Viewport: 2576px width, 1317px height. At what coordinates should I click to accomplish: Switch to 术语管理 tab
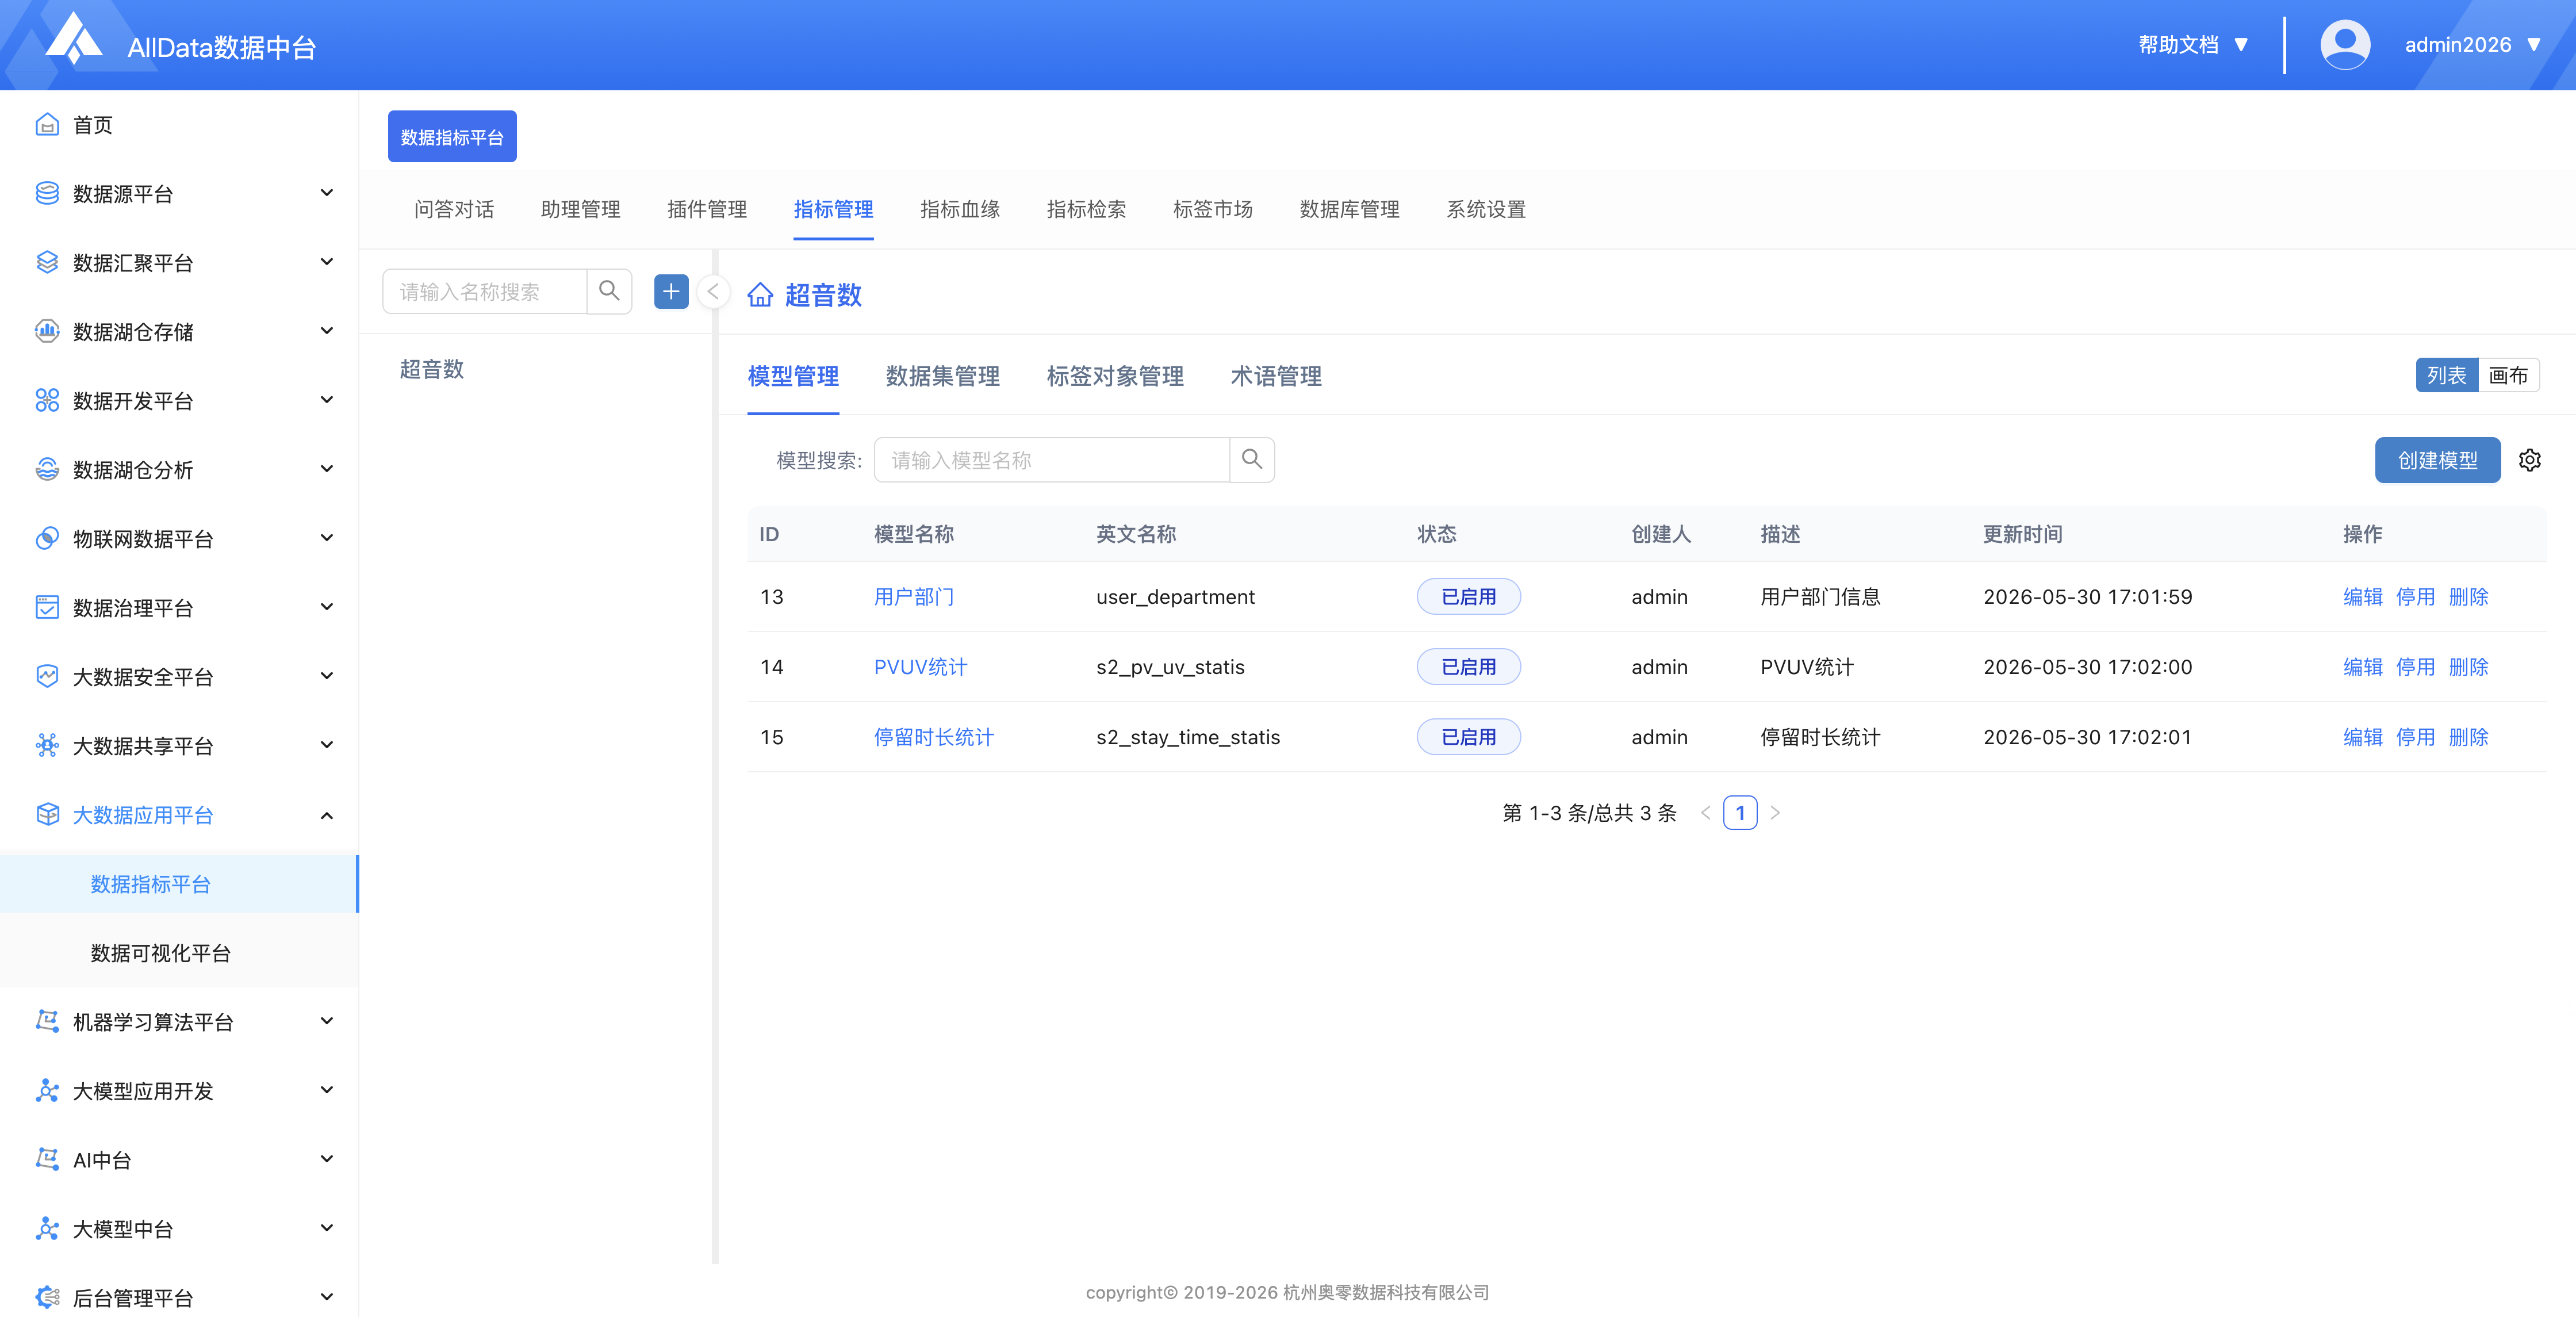tap(1276, 376)
